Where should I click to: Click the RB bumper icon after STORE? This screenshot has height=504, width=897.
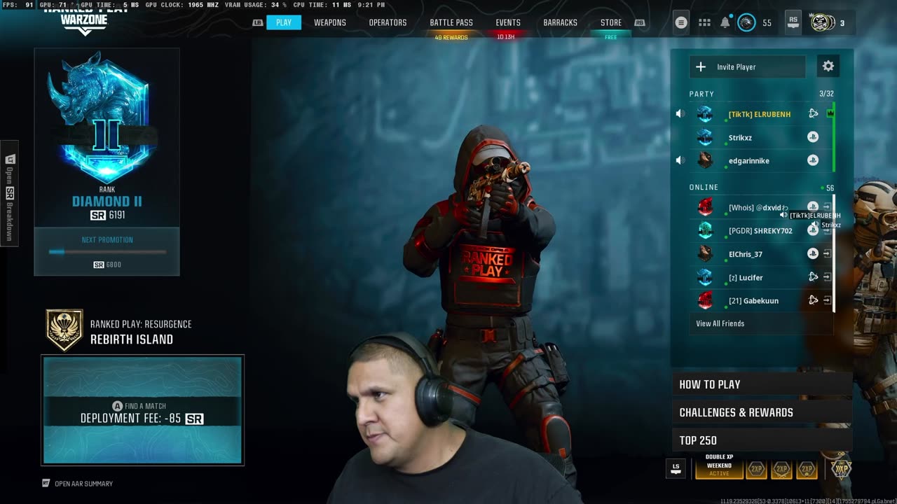[639, 22]
